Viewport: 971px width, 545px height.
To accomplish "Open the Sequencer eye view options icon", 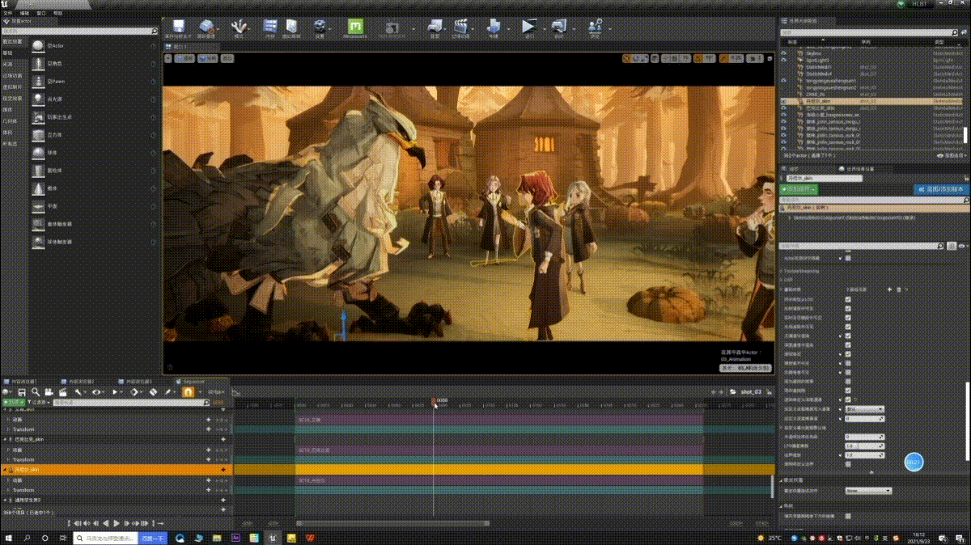I will coord(97,392).
